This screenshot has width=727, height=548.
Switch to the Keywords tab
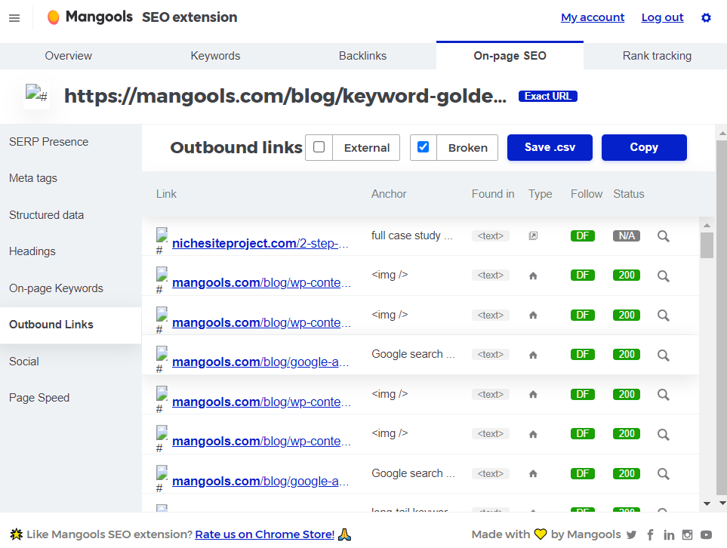point(215,56)
